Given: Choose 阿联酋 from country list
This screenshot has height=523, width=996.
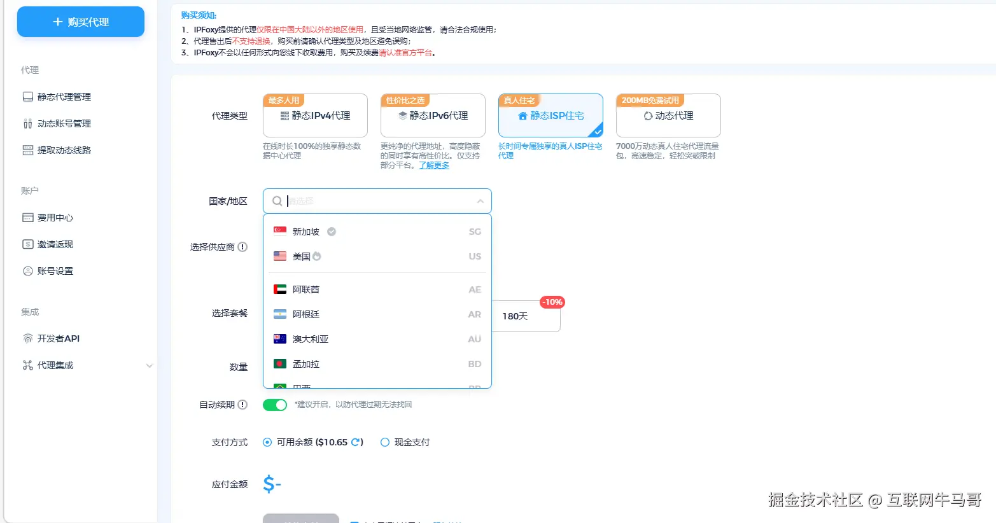Looking at the screenshot, I should pyautogui.click(x=377, y=289).
